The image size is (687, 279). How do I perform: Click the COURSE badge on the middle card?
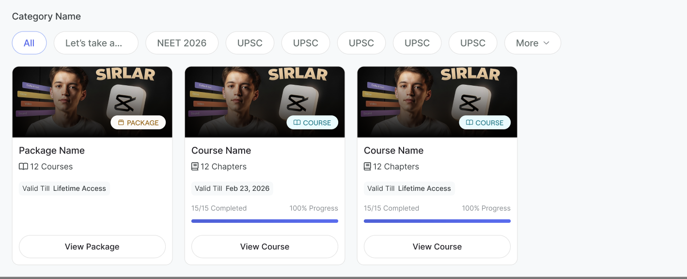coord(312,123)
